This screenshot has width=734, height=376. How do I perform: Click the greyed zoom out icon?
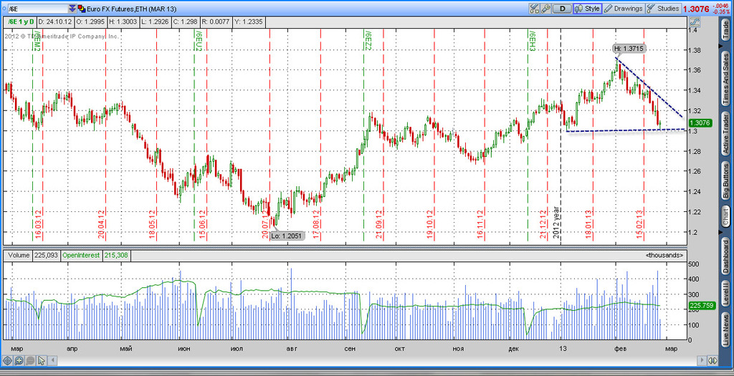[30, 360]
